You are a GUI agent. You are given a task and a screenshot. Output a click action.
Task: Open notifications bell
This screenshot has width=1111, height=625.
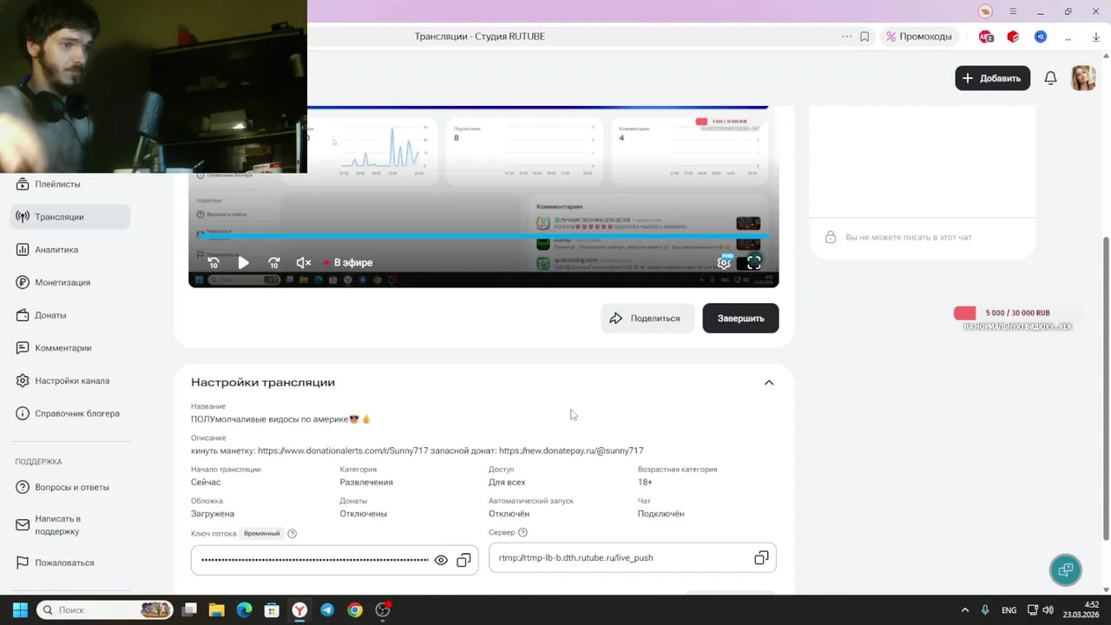(1050, 78)
